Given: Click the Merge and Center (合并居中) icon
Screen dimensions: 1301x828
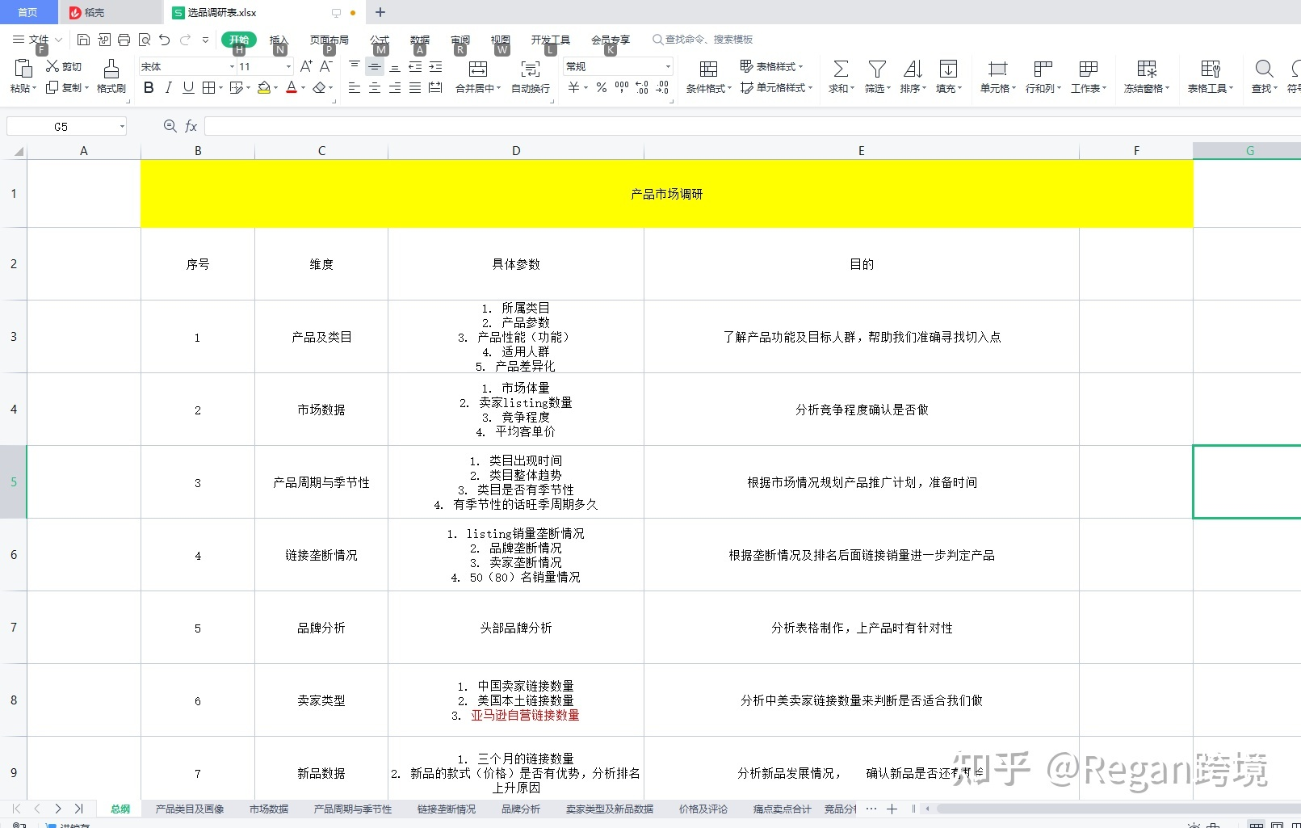Looking at the screenshot, I should (478, 69).
